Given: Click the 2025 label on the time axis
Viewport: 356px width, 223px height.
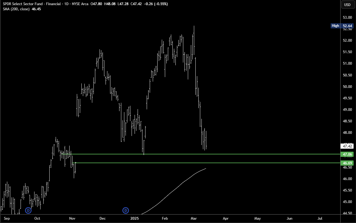Looking at the screenshot, I should point(134,218).
